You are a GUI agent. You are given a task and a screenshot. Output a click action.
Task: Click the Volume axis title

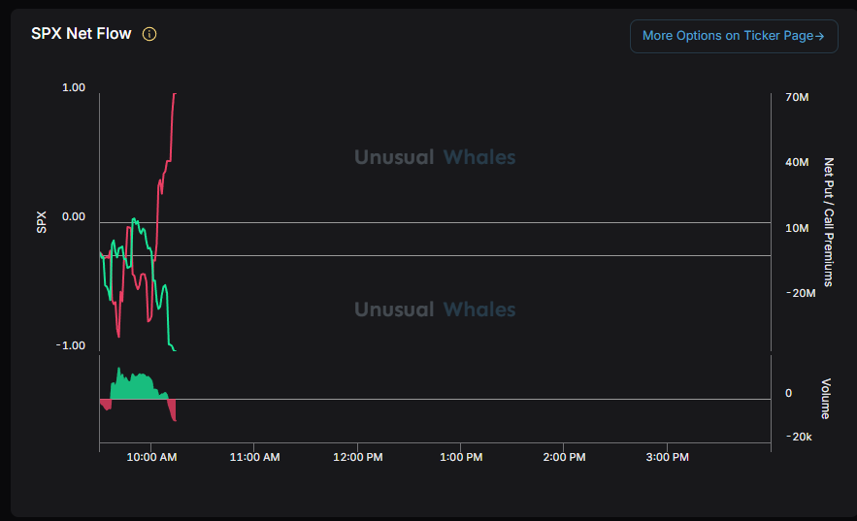[826, 399]
